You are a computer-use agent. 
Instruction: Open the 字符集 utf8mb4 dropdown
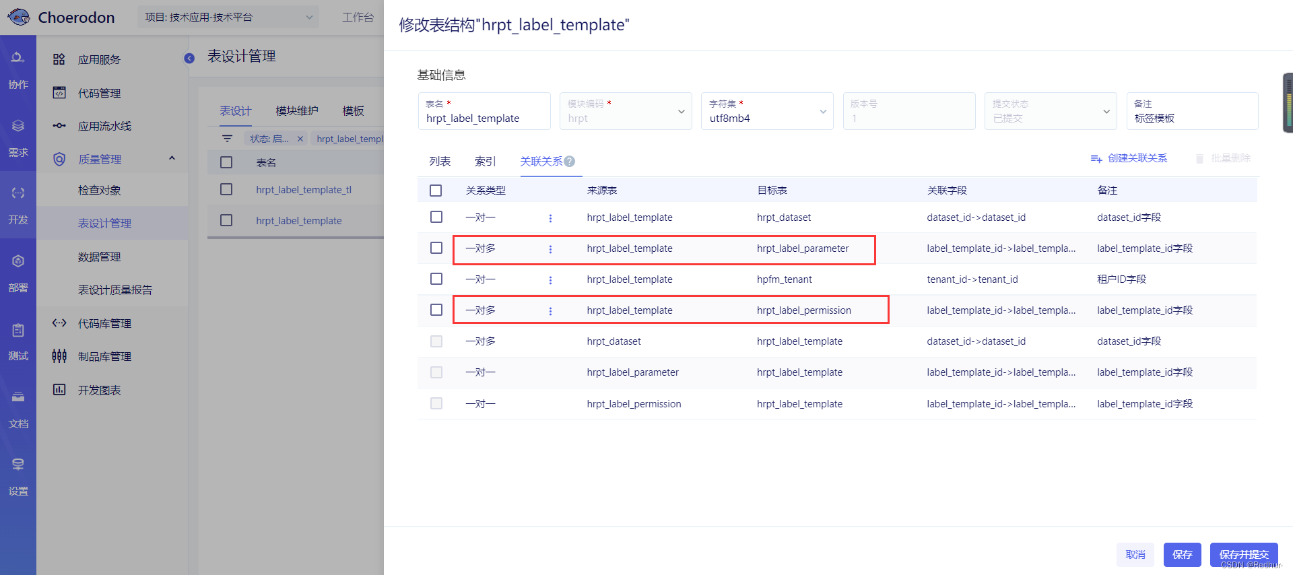[767, 111]
